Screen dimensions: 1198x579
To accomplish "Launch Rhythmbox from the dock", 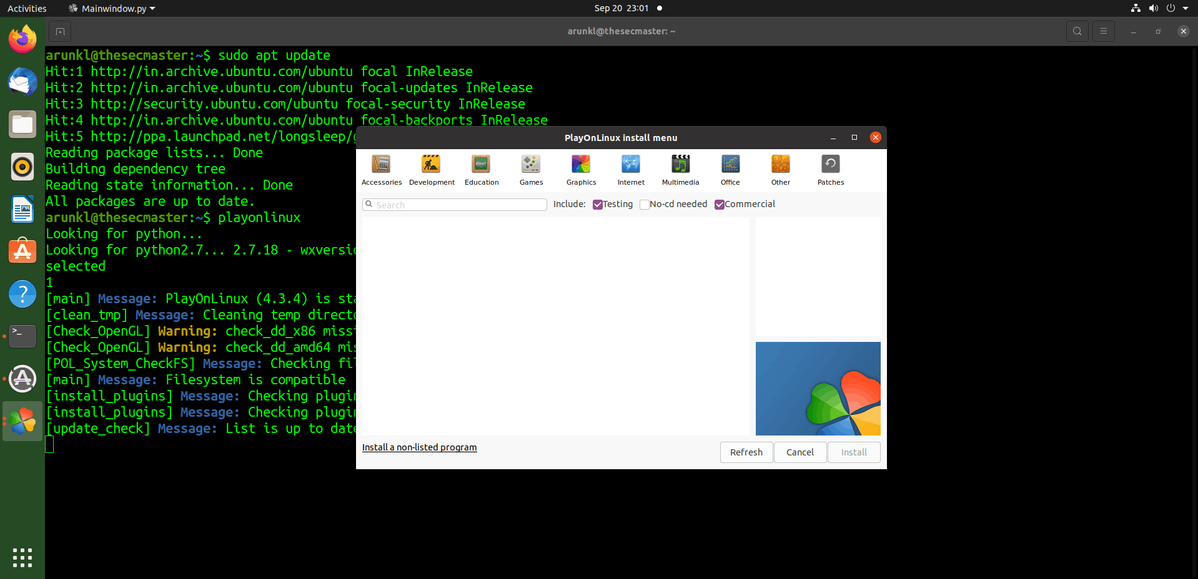I will click(22, 167).
